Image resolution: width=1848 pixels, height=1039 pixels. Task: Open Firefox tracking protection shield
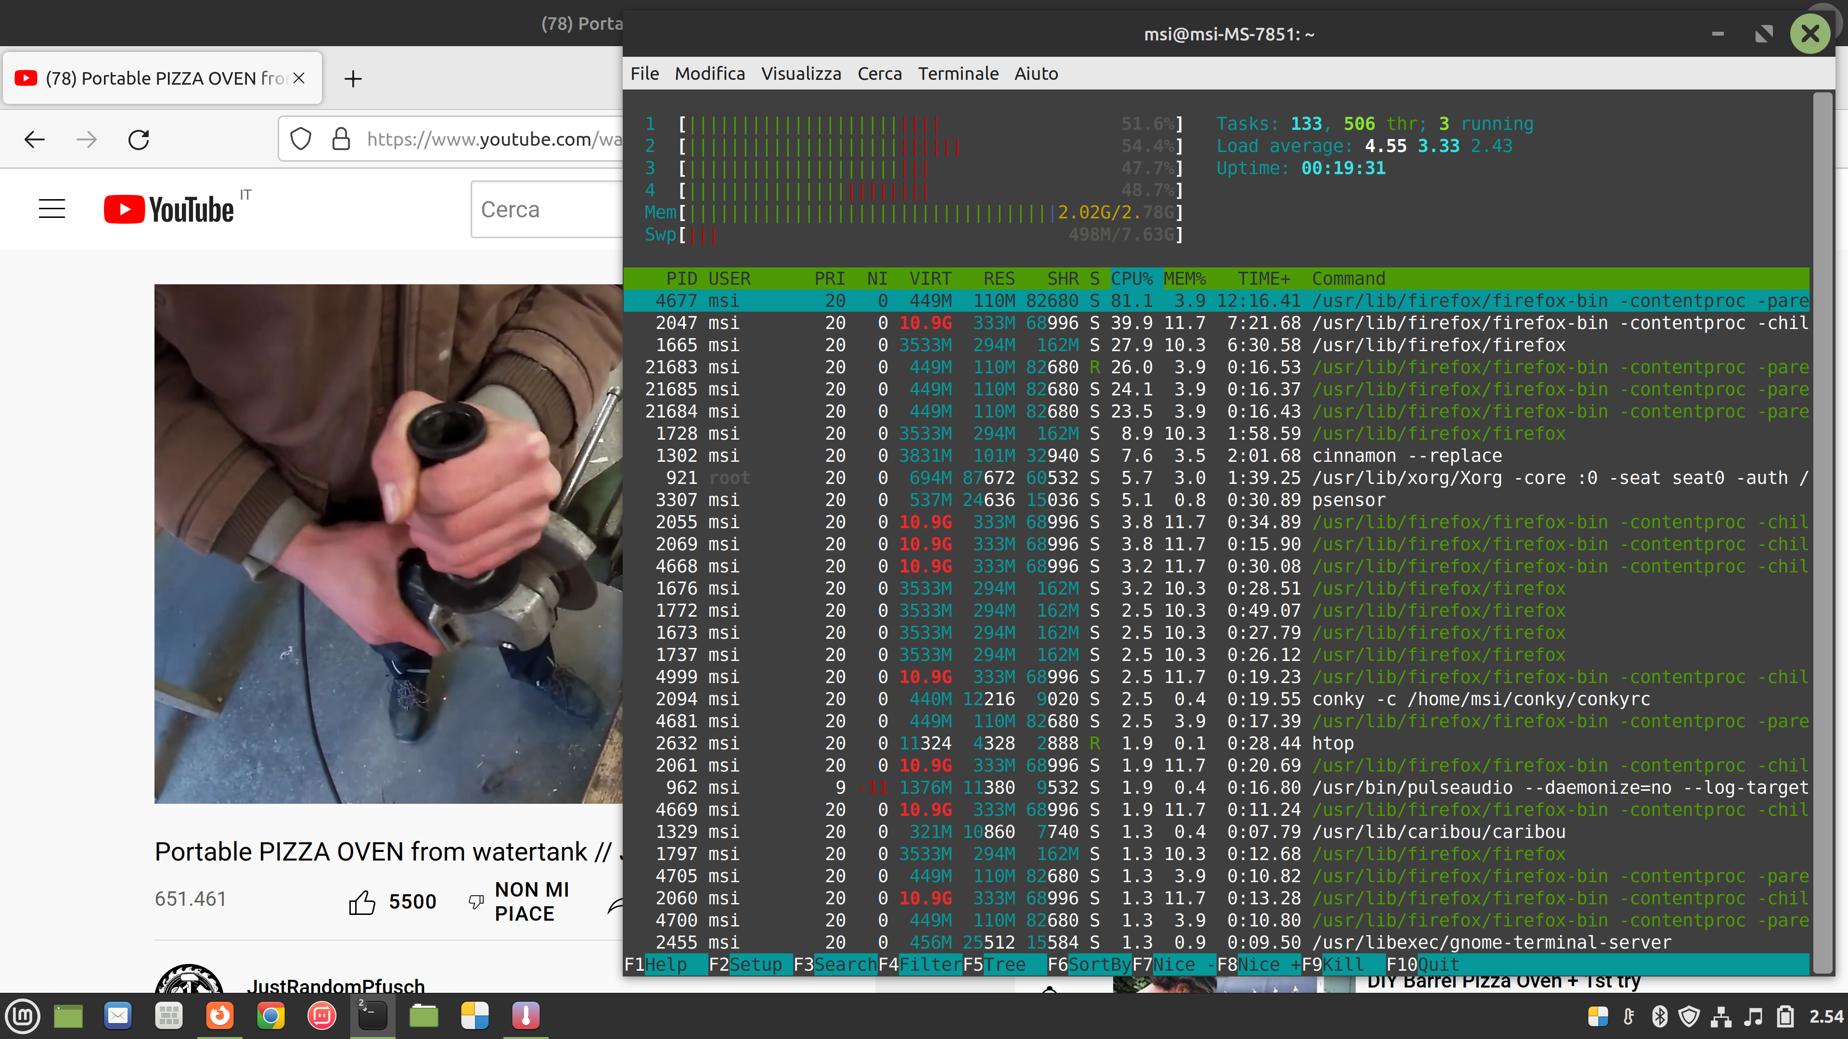[301, 139]
